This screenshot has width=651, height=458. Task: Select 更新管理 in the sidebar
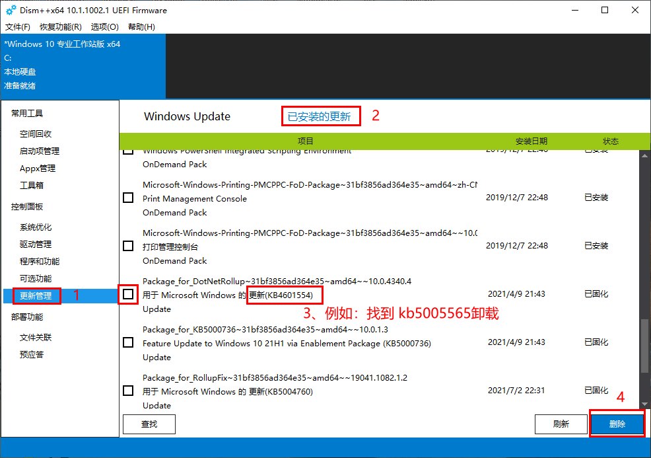pyautogui.click(x=36, y=295)
